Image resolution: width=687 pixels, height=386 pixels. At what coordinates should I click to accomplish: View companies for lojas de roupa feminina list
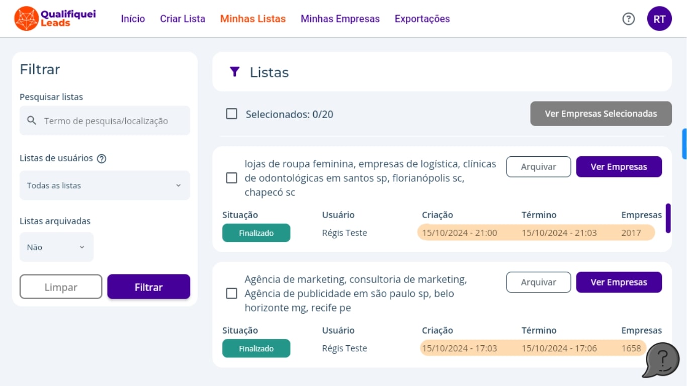tap(619, 167)
